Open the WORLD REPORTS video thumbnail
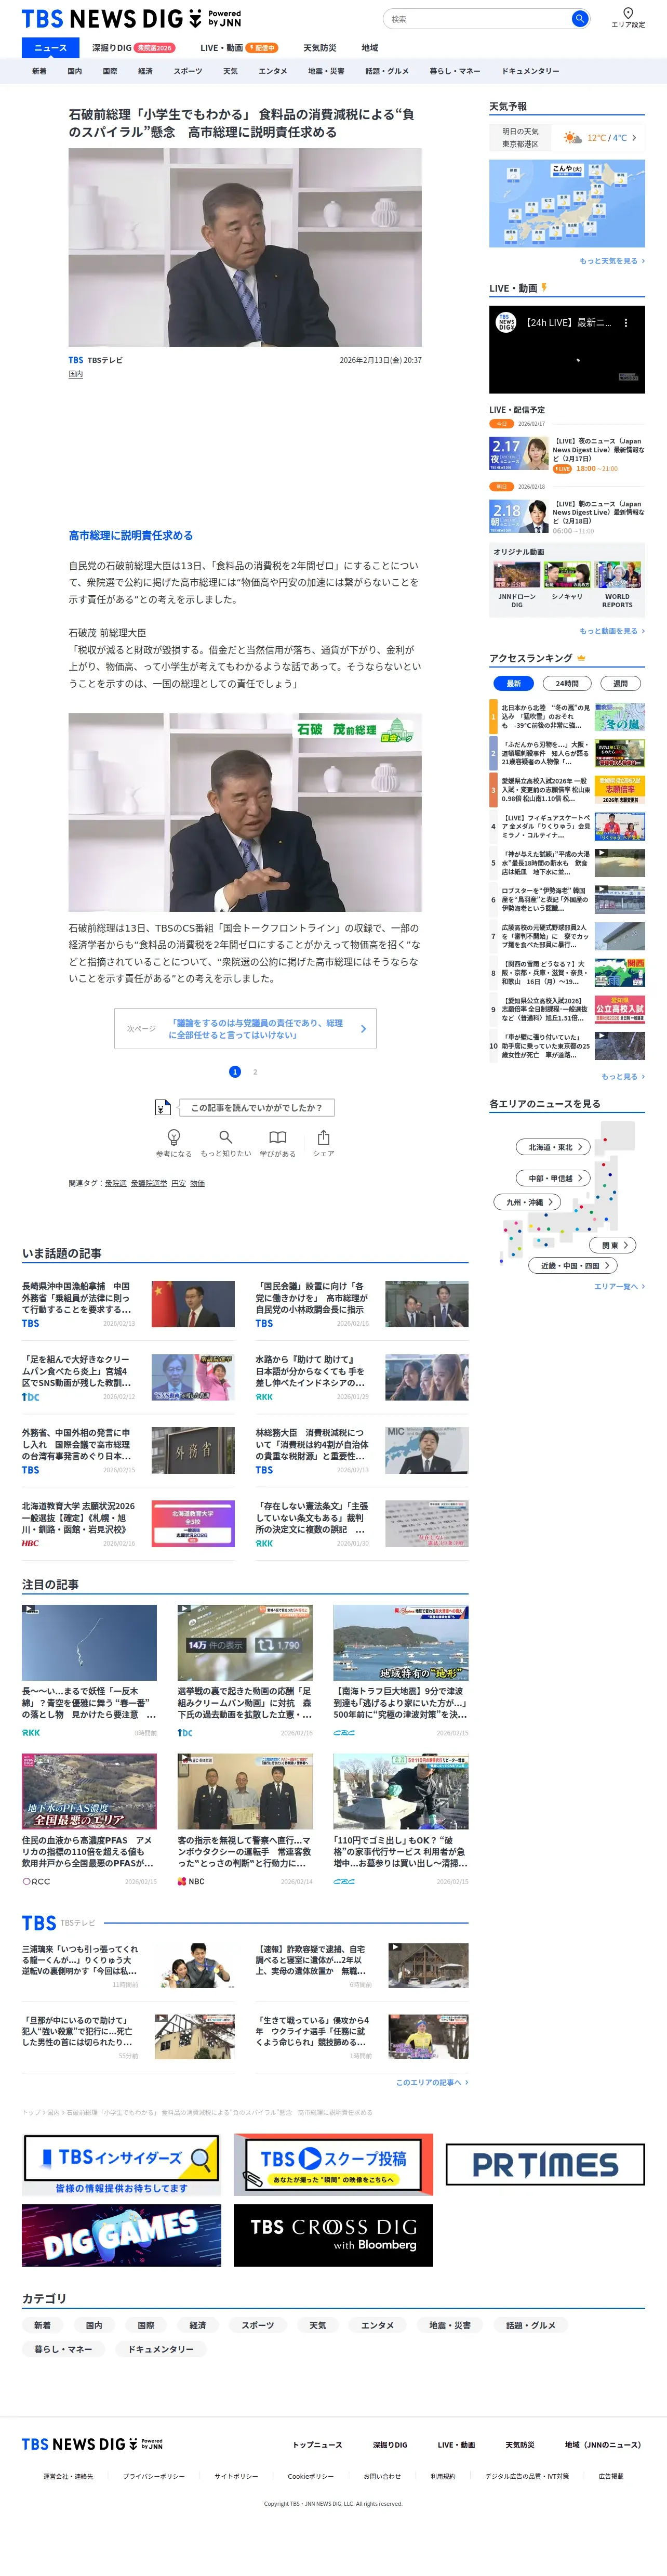 point(617,574)
